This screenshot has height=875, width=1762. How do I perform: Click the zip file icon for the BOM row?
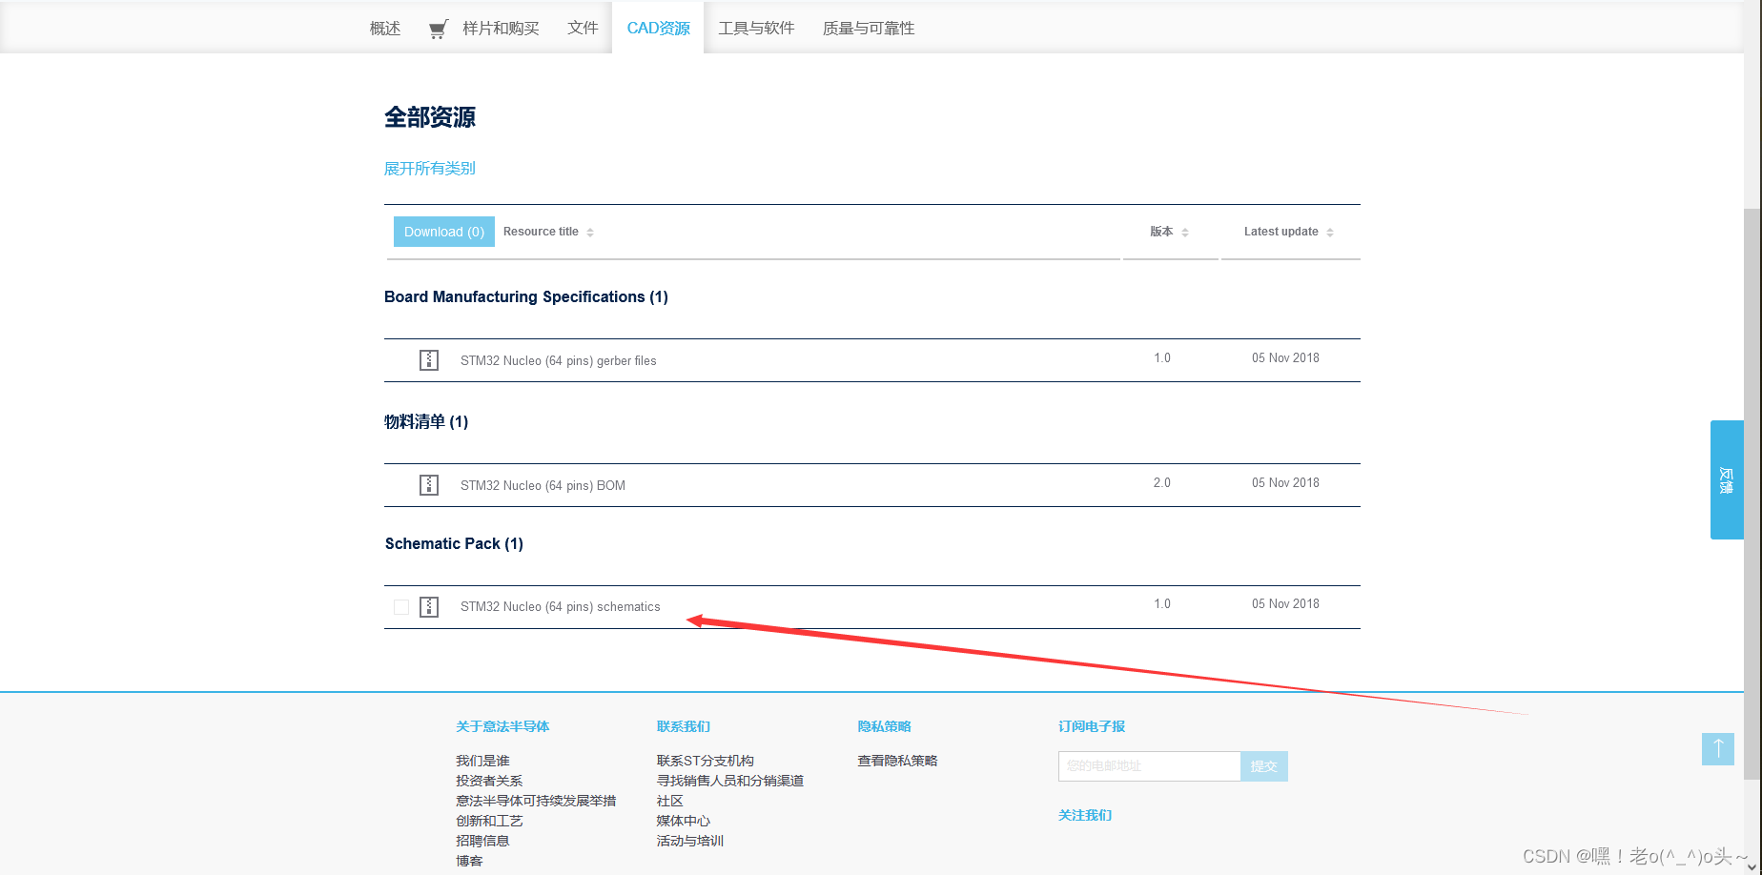(x=429, y=485)
